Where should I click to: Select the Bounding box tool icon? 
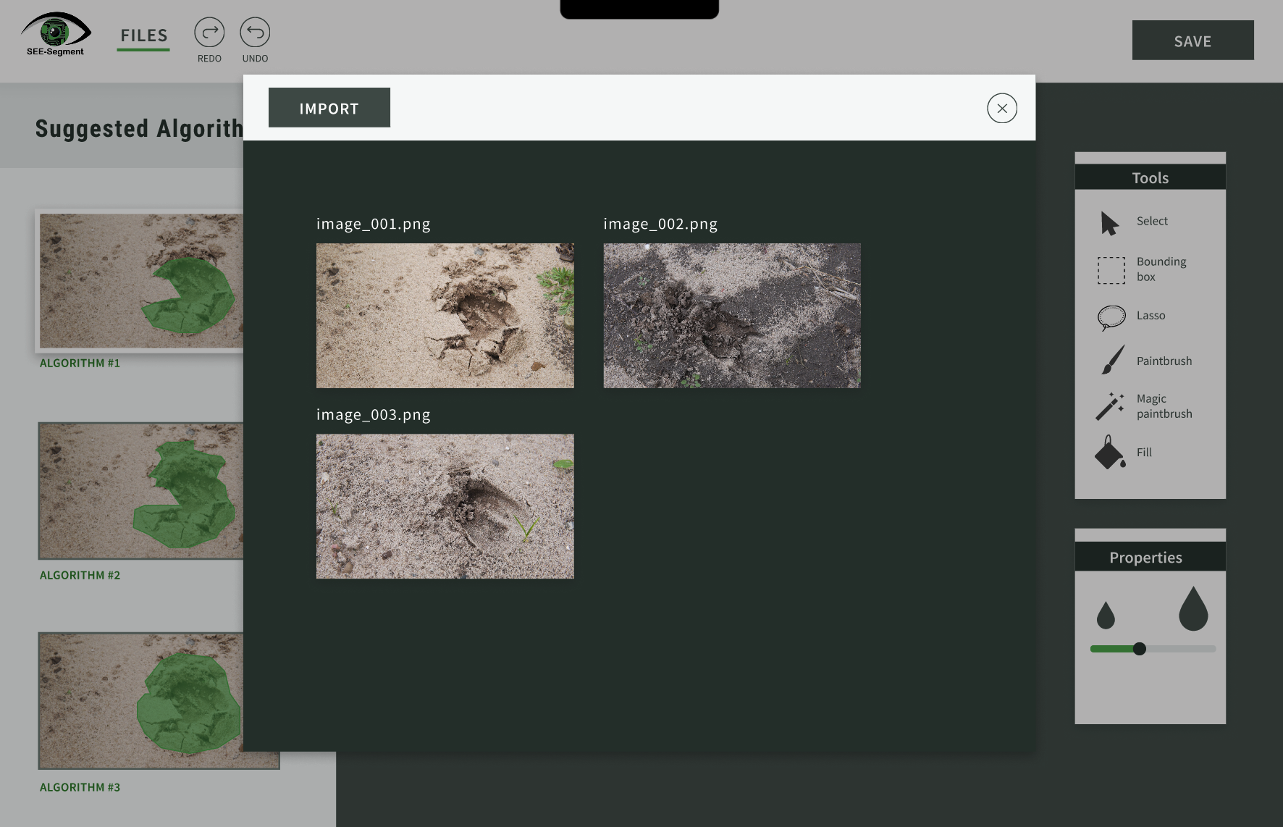coord(1111,270)
